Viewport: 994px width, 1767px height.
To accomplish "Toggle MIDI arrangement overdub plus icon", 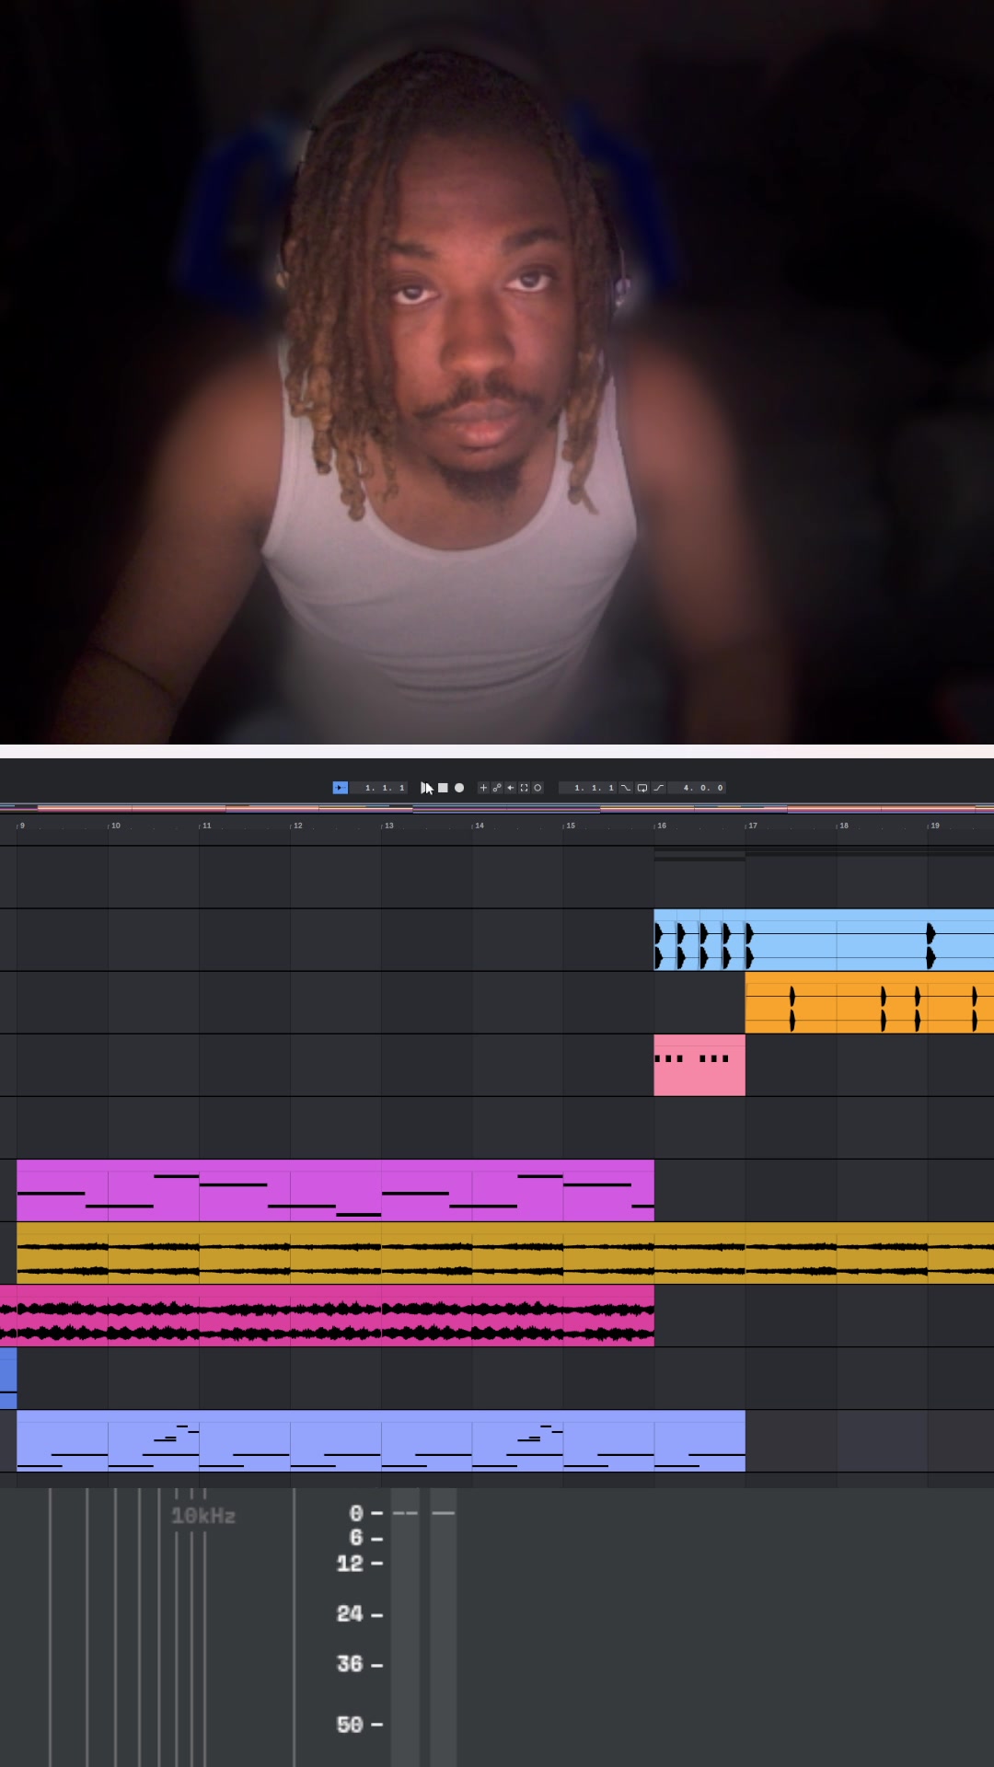I will pyautogui.click(x=483, y=788).
